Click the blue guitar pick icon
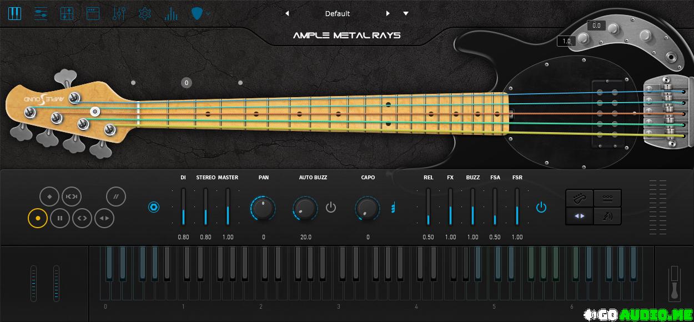 197,13
